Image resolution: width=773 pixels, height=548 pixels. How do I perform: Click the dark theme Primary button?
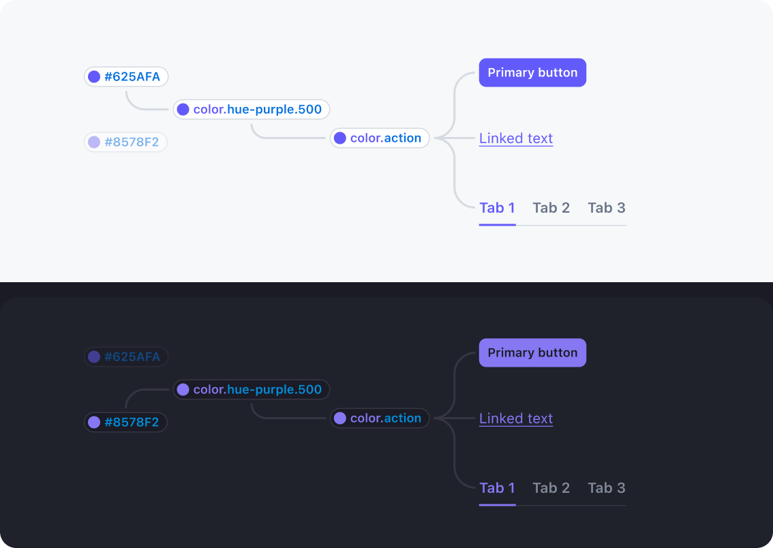[532, 353]
